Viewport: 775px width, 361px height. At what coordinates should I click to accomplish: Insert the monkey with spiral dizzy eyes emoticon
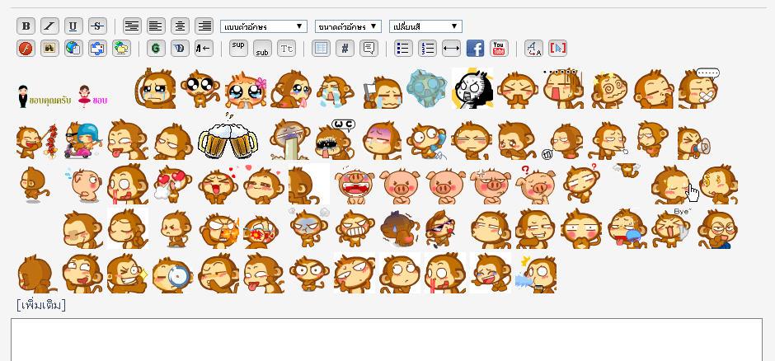coord(608,90)
